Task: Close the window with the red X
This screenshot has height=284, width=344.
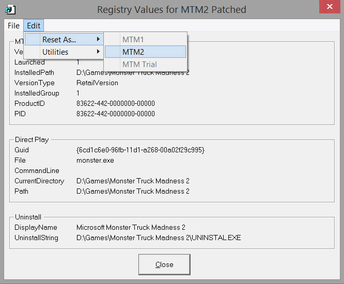Action: click(x=331, y=8)
